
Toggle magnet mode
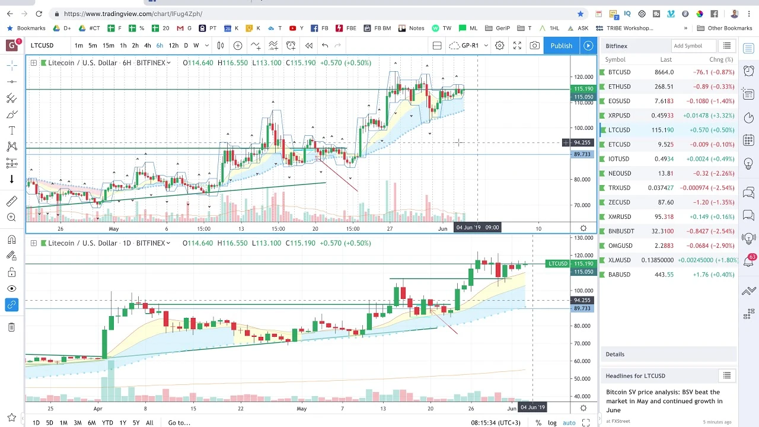pos(11,240)
